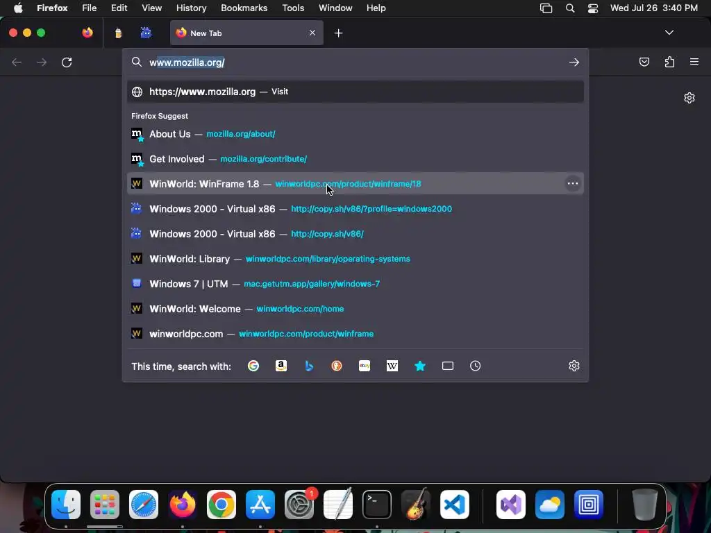Viewport: 711px width, 533px height.
Task: Open the Trash in the Dock
Action: click(x=644, y=504)
